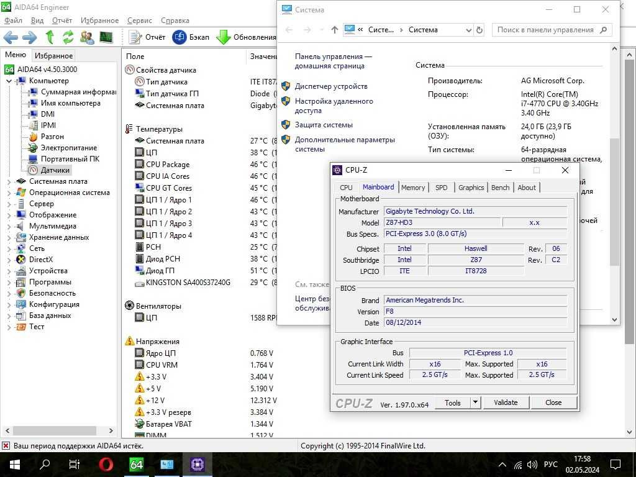Expand the Мультимедиа tree node
This screenshot has height=477, width=636.
[9, 226]
